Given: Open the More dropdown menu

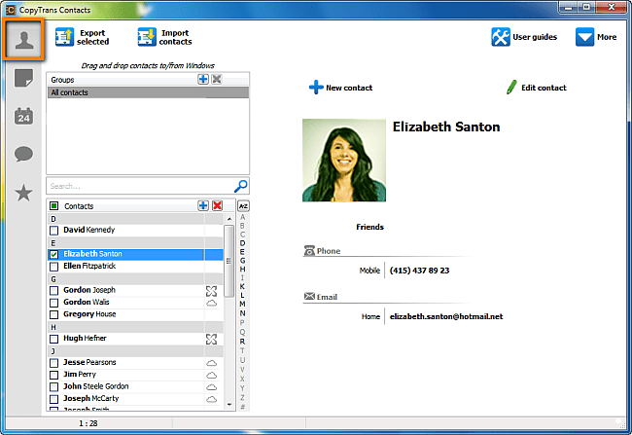Looking at the screenshot, I should tap(596, 37).
